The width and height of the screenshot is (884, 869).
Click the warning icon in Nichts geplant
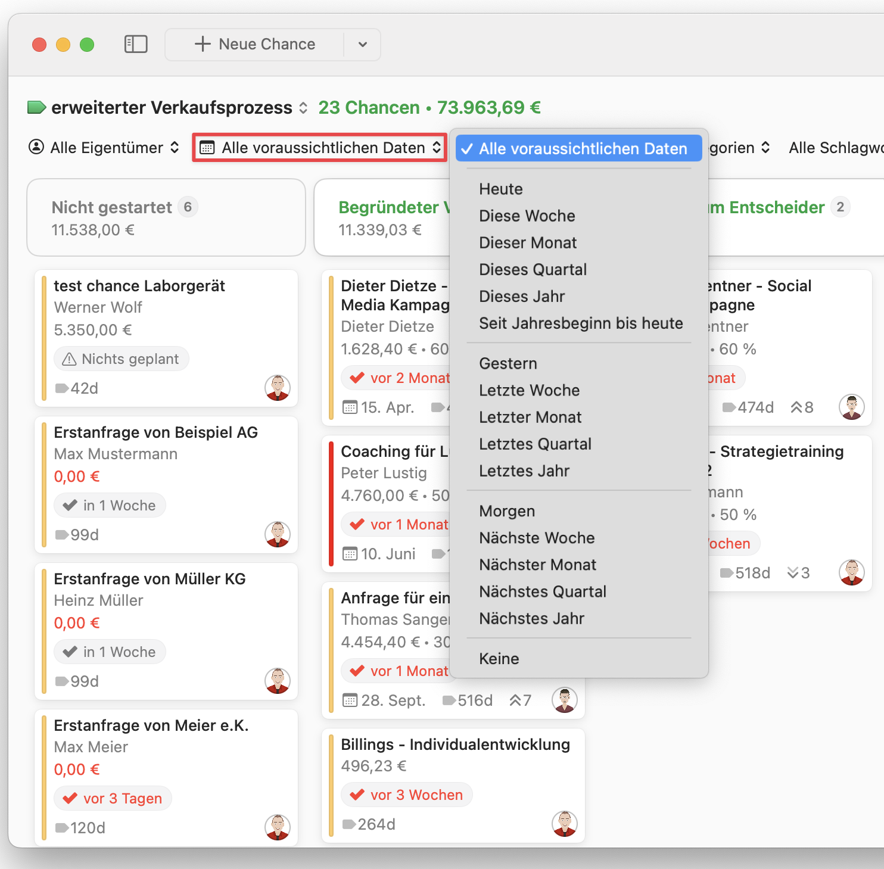(x=70, y=359)
